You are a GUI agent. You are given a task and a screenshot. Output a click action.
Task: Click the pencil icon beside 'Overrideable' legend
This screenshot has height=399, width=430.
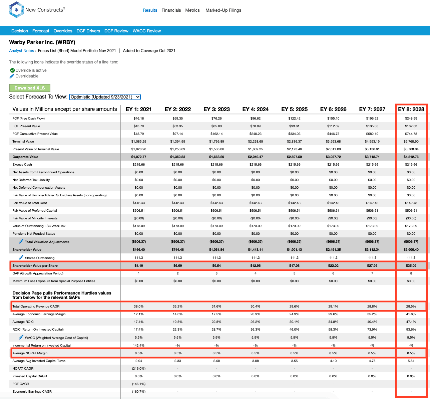click(x=12, y=76)
